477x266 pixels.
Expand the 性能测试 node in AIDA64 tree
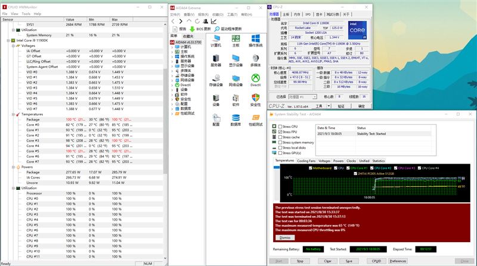click(172, 113)
